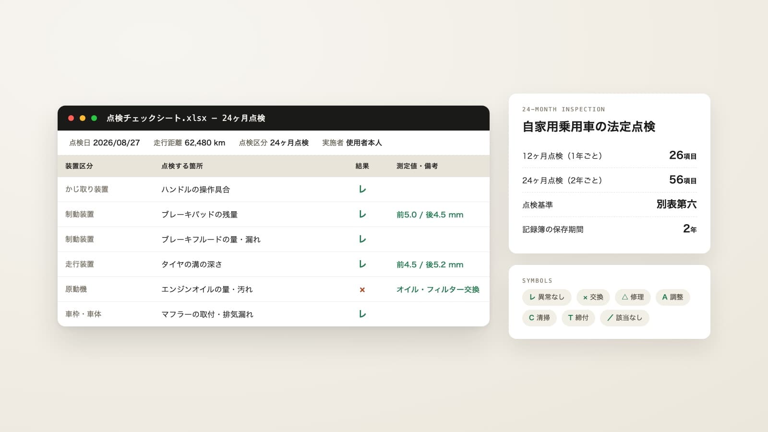Click the red close window dot
The width and height of the screenshot is (768, 432).
coord(71,118)
